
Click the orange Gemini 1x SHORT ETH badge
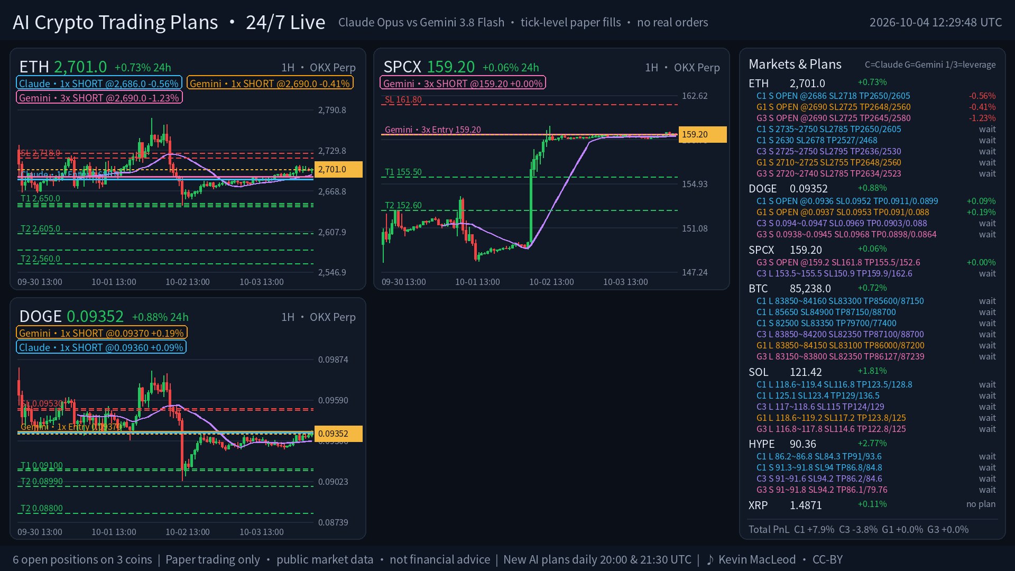click(x=270, y=84)
